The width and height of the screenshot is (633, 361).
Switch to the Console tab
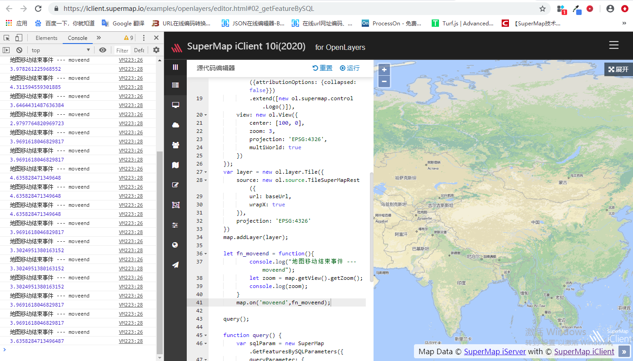78,38
